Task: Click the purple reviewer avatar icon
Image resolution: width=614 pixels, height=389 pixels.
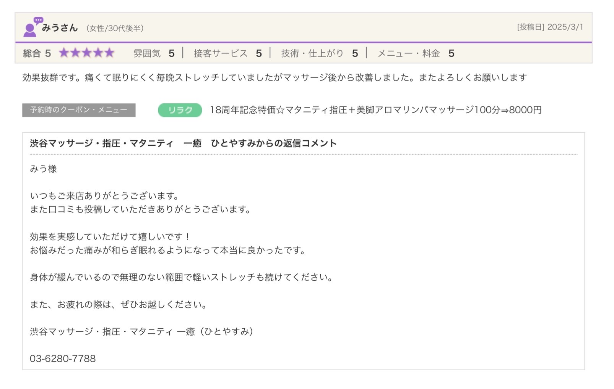Action: (32, 27)
